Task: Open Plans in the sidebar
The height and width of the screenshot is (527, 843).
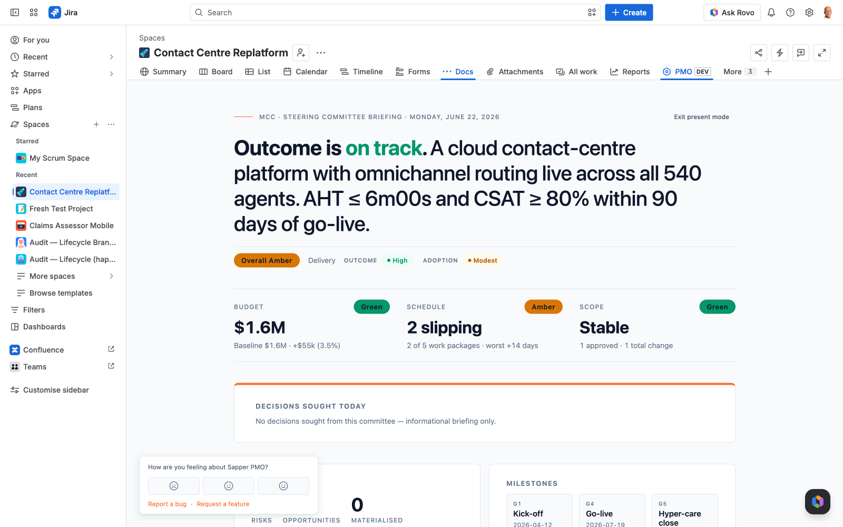Action: [63, 108]
